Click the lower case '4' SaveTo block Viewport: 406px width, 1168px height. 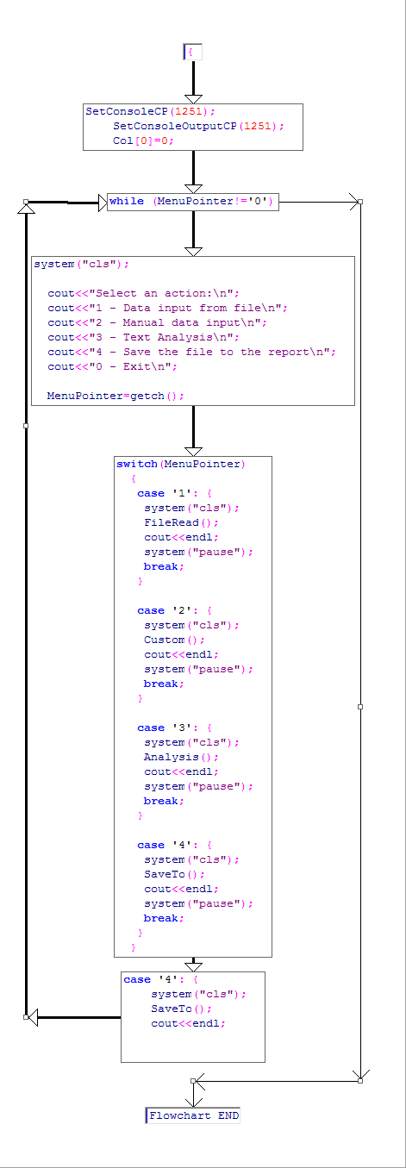[x=193, y=1016]
